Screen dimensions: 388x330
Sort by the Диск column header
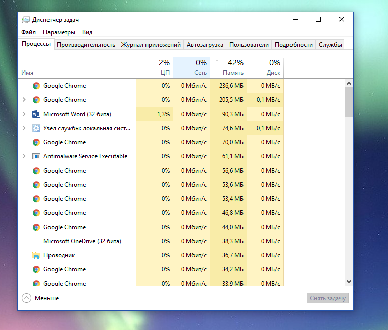[x=265, y=68]
